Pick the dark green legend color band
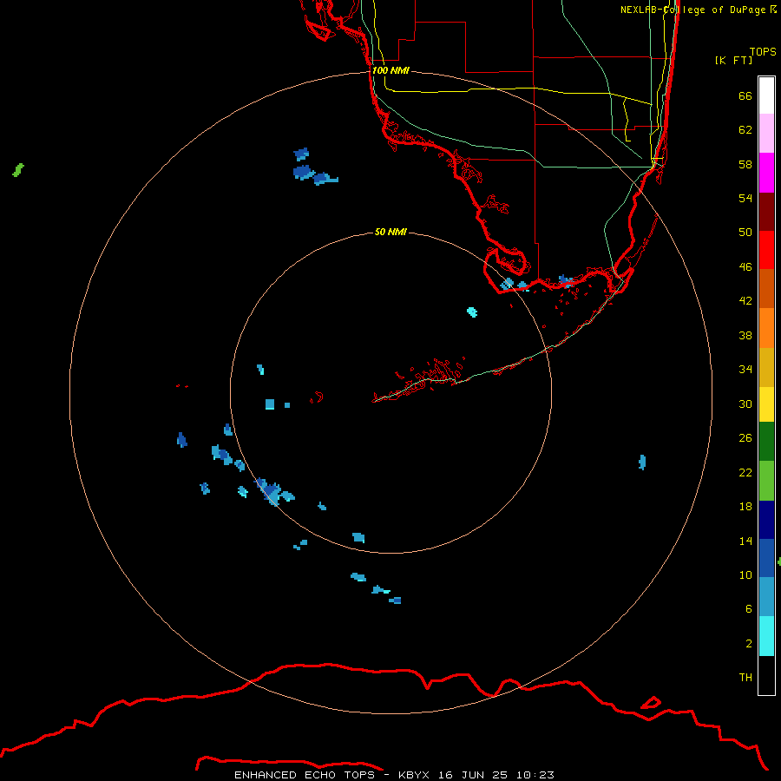 (766, 442)
